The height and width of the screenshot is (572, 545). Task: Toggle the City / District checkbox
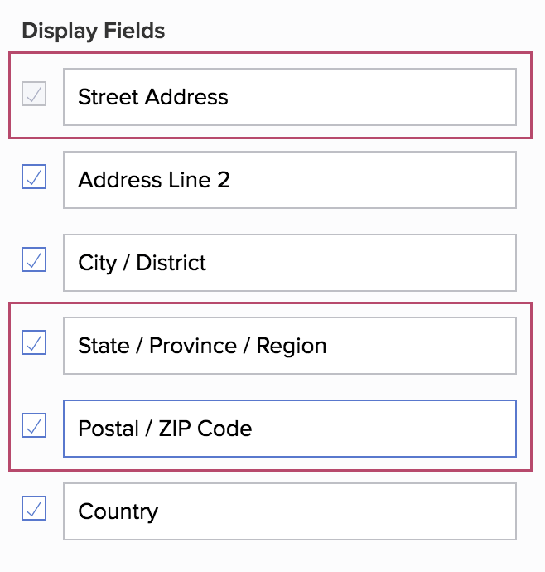pos(34,259)
